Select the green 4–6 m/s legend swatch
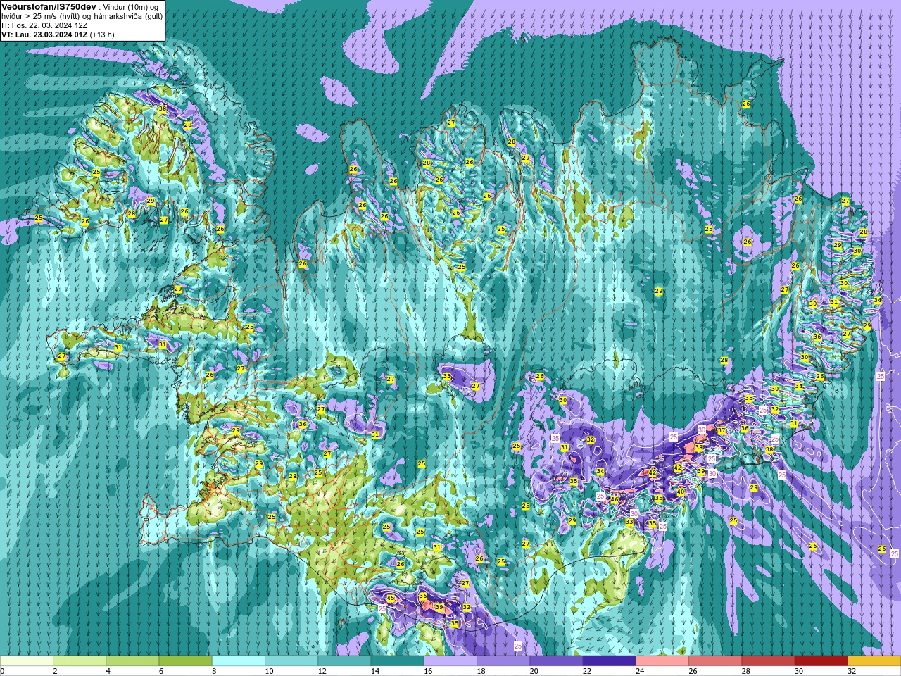The width and height of the screenshot is (901, 676). [x=132, y=661]
